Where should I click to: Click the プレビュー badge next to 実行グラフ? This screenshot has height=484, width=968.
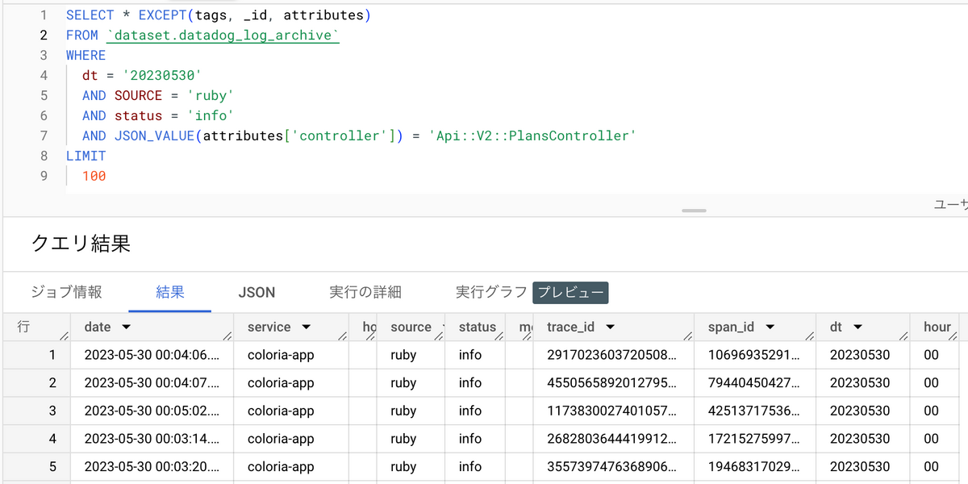[570, 292]
